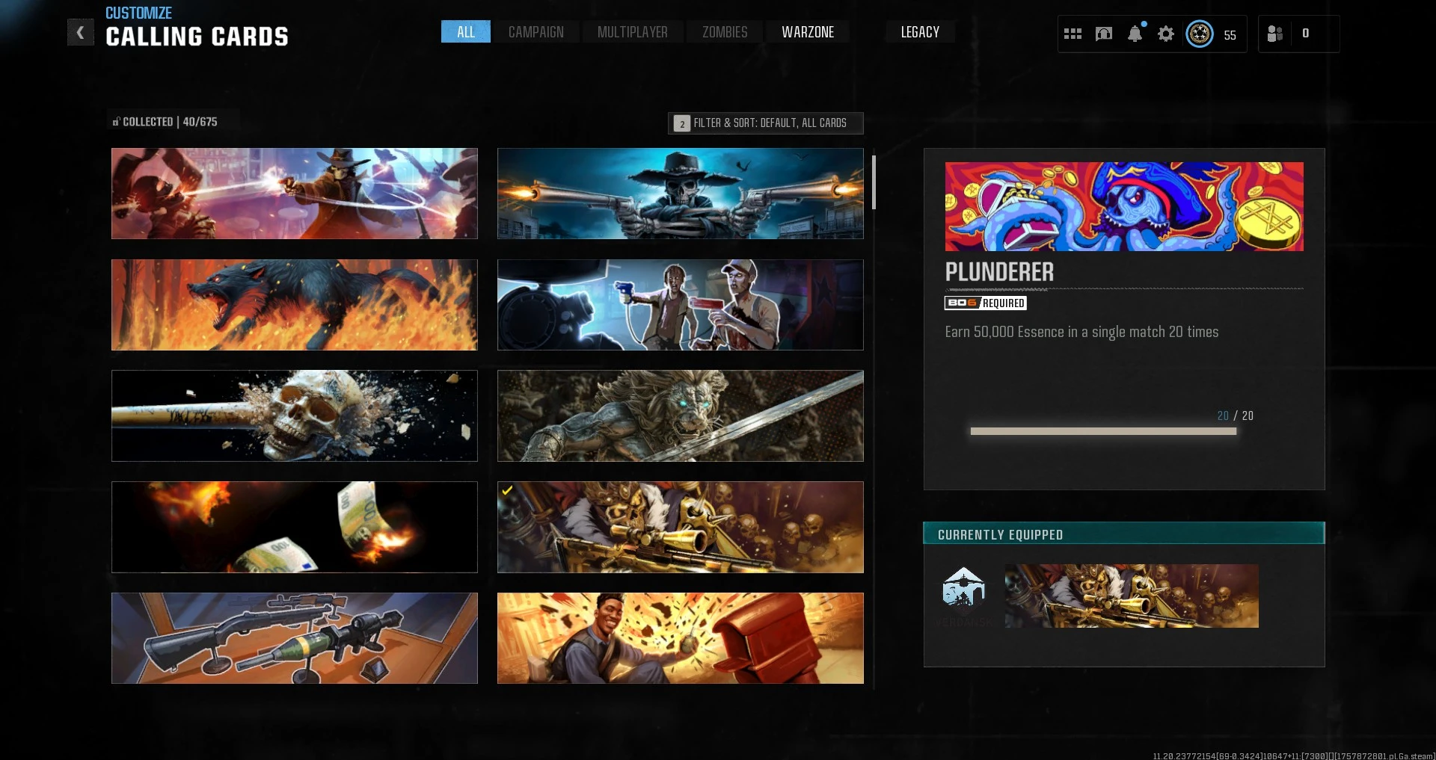Screen dimensions: 1436x760
Task: Select the burning wolf calling card
Action: coord(295,305)
